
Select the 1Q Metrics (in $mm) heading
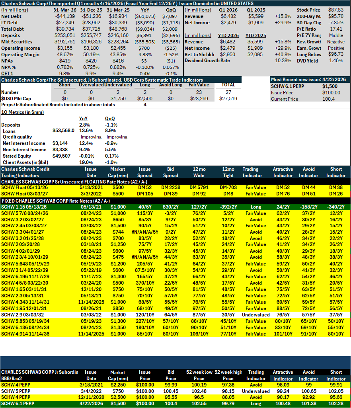pos(22,112)
